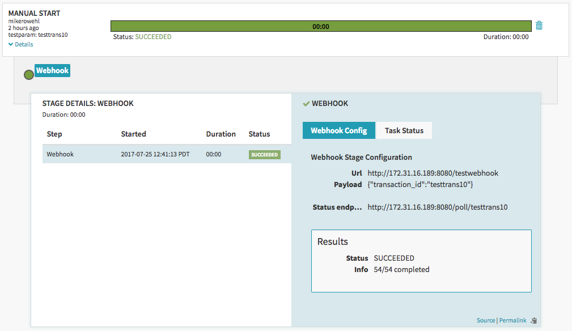The image size is (572, 331).
Task: Open the Permalink link
Action: (513, 320)
